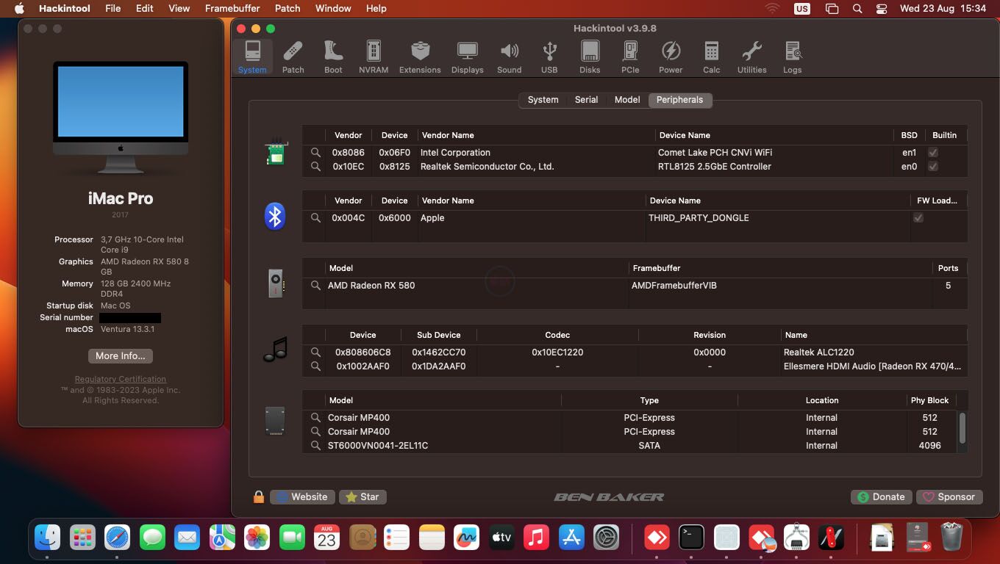
Task: Click magnifier icon for Realtek ALC1220 row
Action: 315,352
